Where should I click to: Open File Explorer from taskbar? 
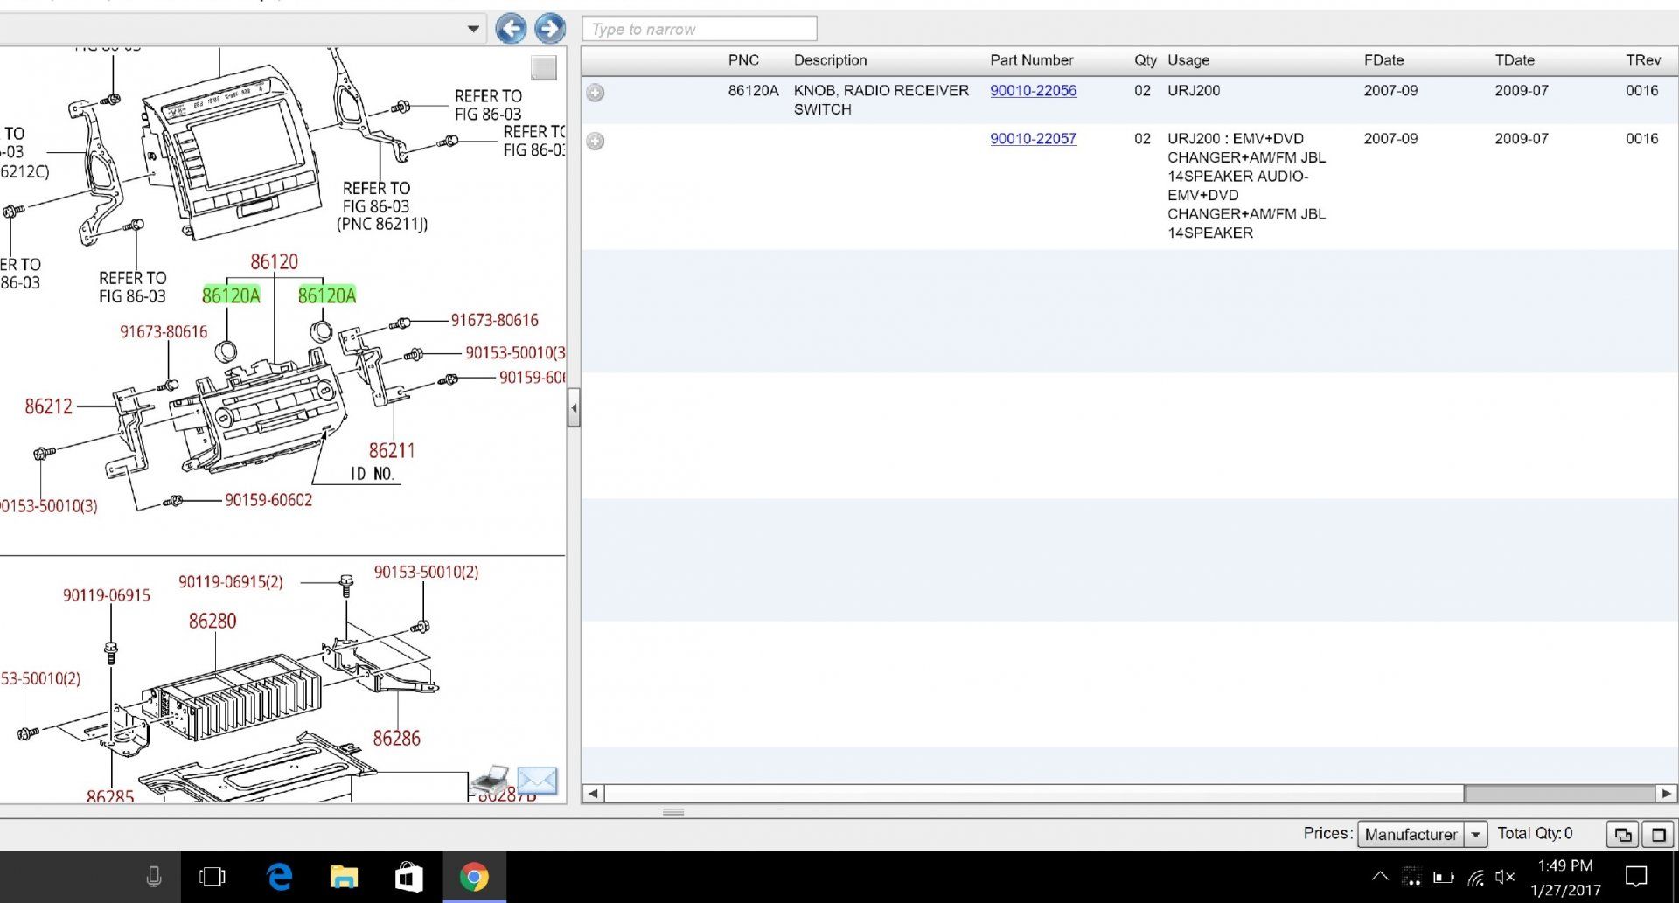coord(344,877)
